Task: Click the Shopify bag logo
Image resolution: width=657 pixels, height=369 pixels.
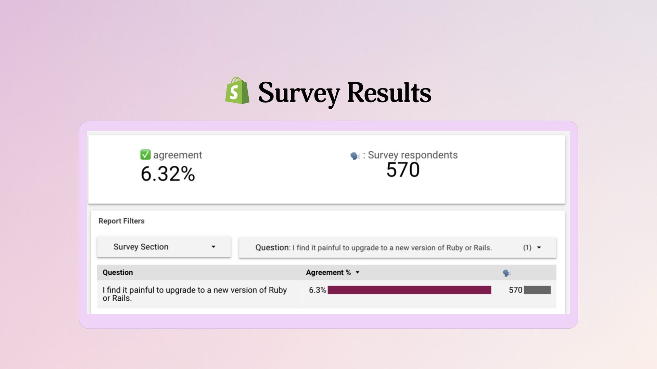Action: point(237,91)
